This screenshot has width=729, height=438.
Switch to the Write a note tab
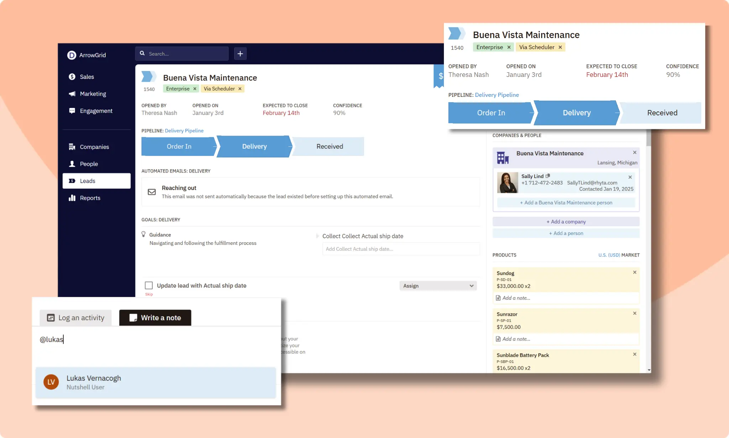coord(155,317)
